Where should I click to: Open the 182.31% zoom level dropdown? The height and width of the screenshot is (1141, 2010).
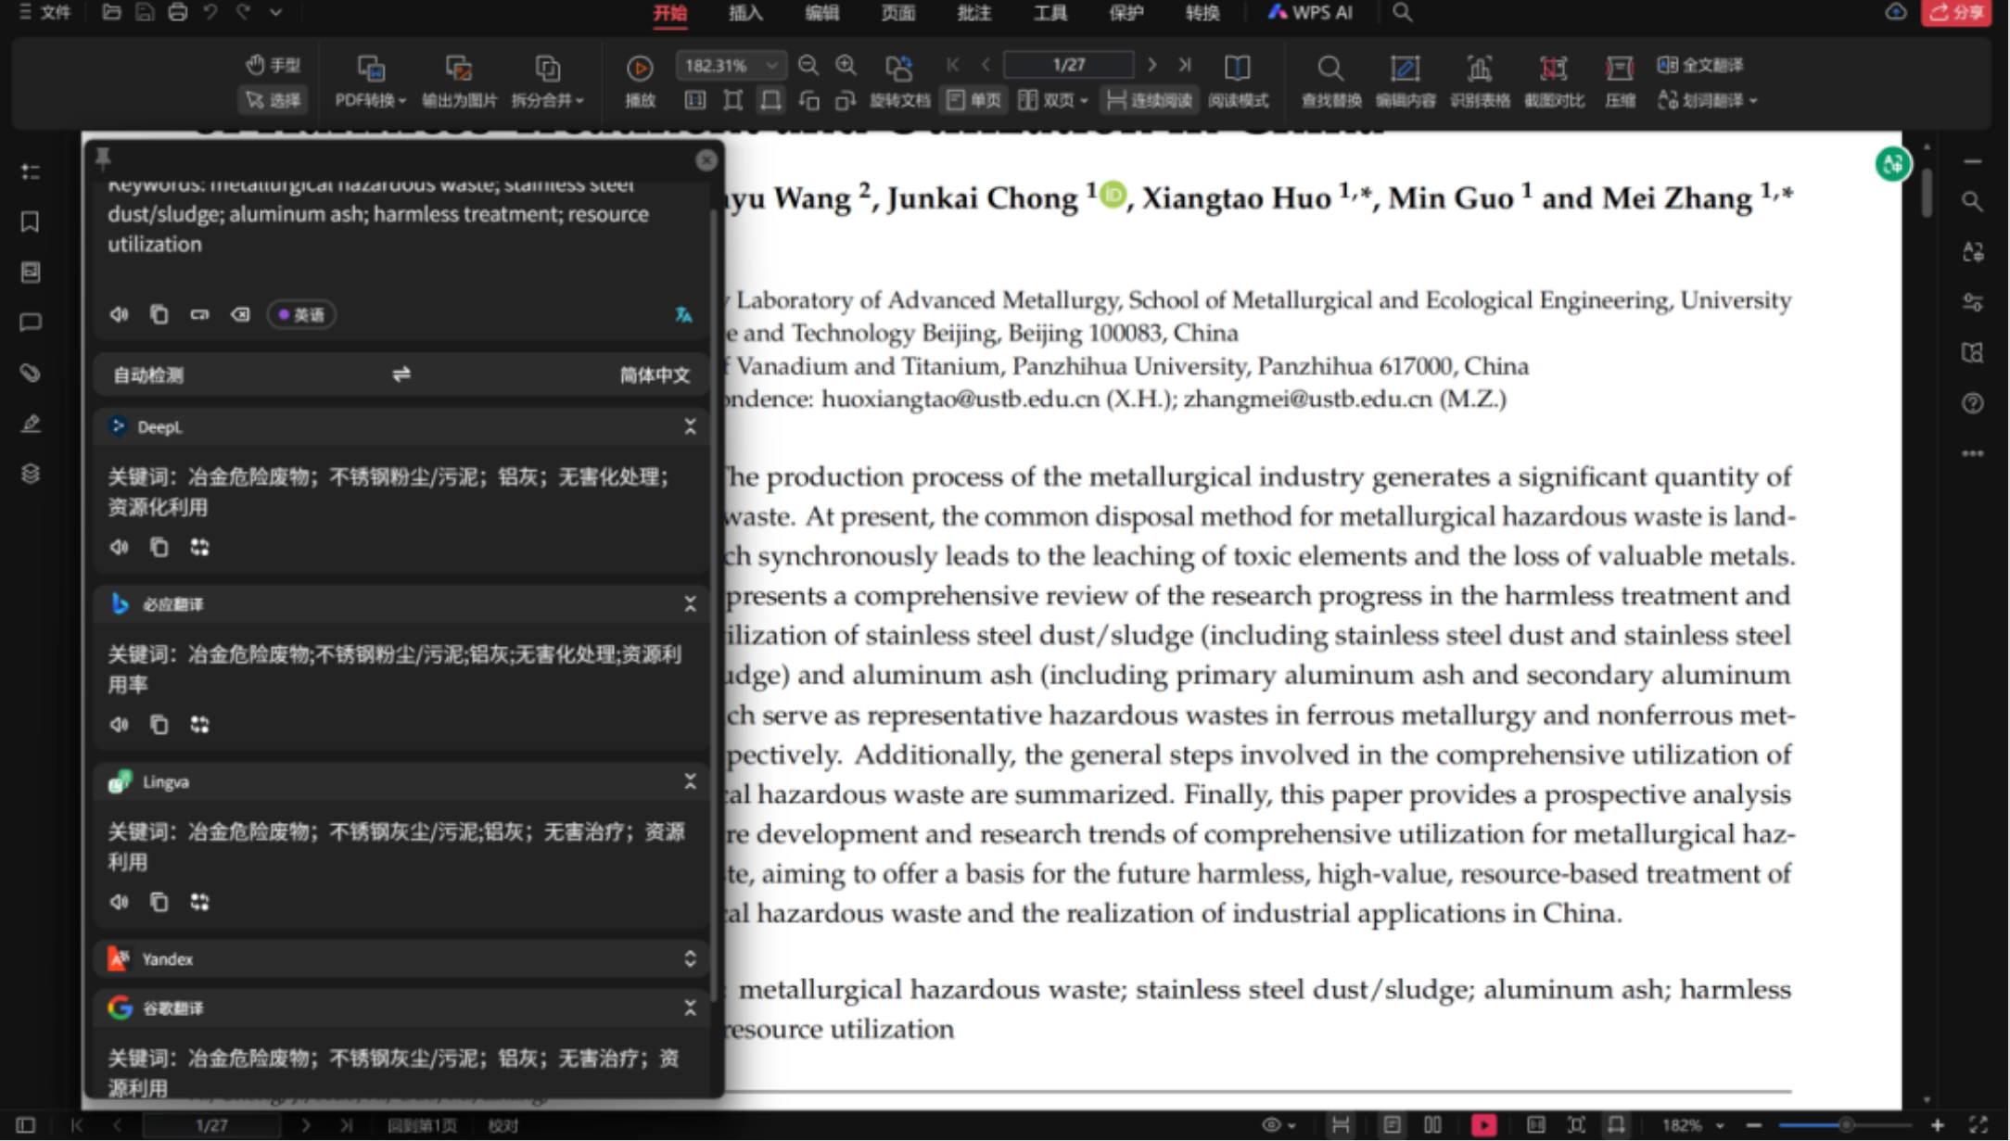coord(731,65)
